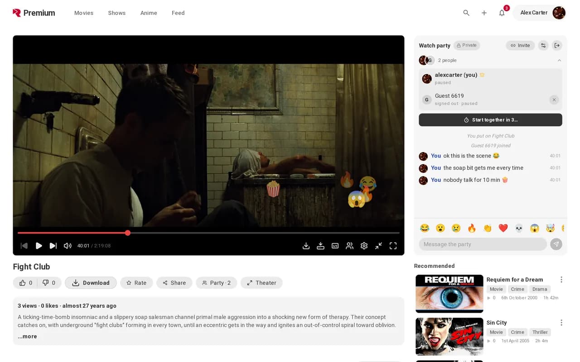
Task: Open the Feed page
Action: 178,13
